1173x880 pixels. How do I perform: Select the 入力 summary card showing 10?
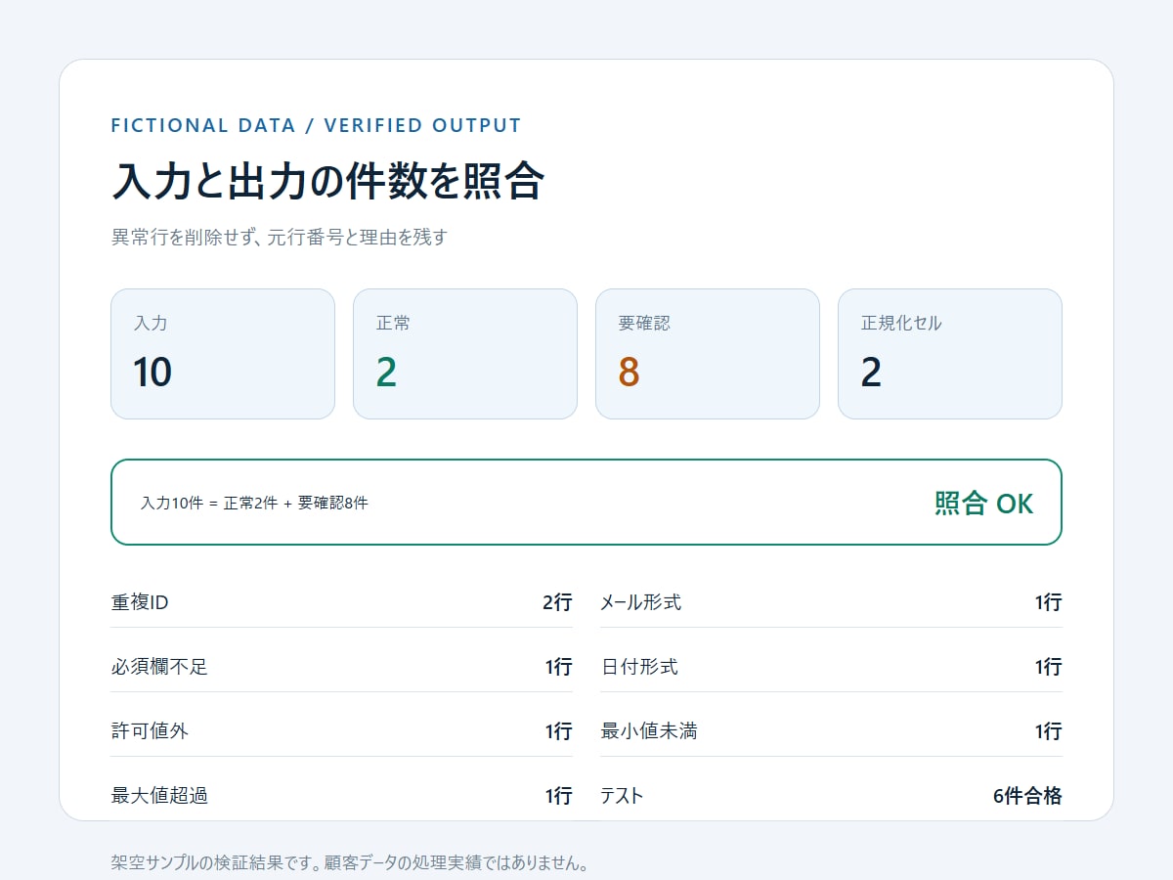[x=223, y=354]
